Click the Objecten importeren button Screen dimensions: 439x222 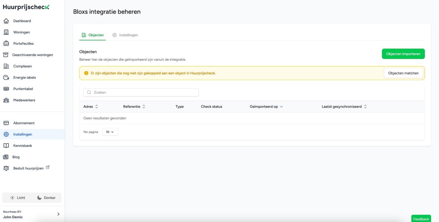(x=403, y=54)
